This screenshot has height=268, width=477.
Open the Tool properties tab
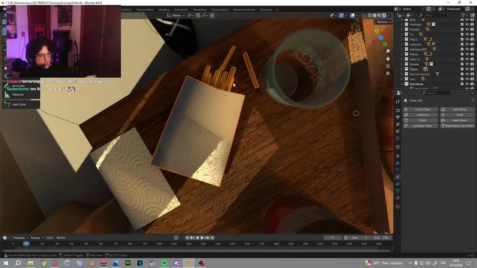398,101
